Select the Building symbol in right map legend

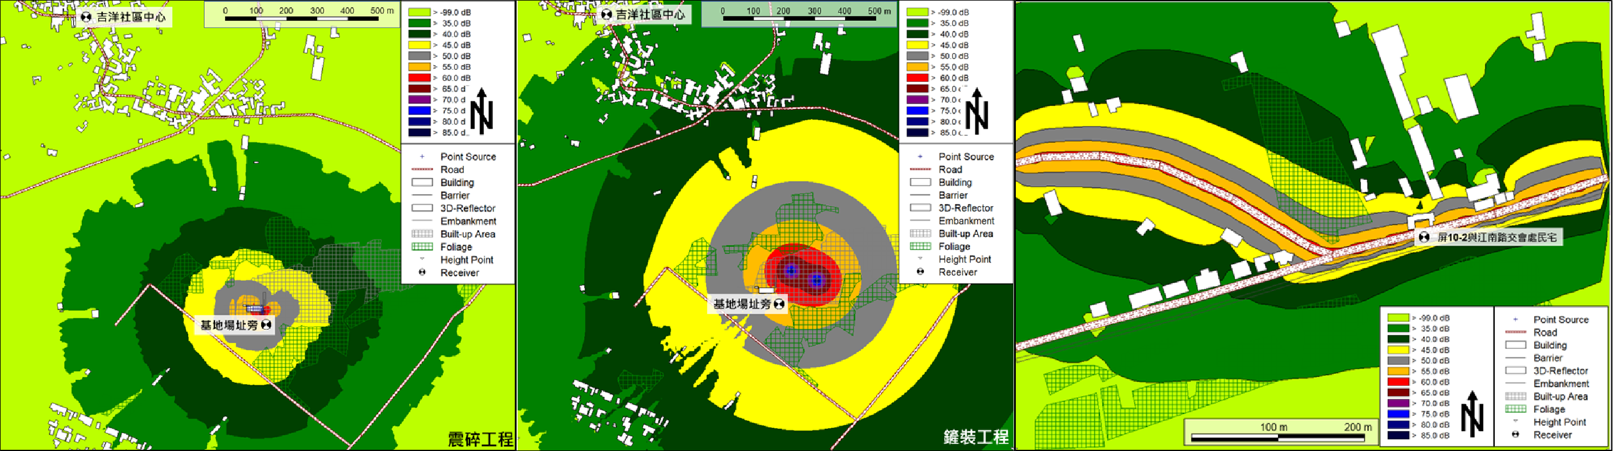1515,345
